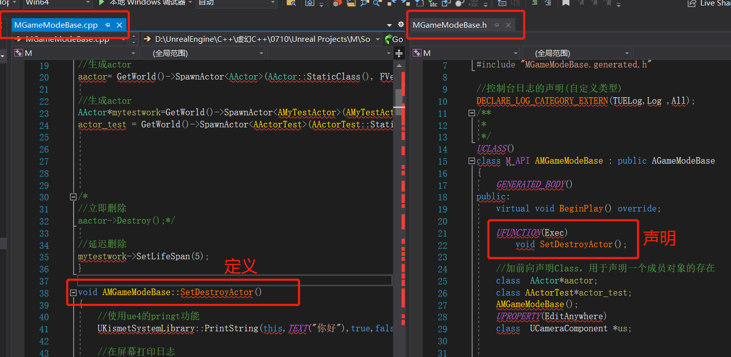
Task: Open the left pane empty member dropdown
Action: (329, 53)
